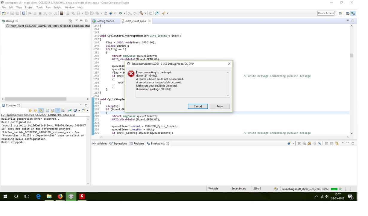Click Writable status bar entry
The height and width of the screenshot is (216, 368).
213,189
